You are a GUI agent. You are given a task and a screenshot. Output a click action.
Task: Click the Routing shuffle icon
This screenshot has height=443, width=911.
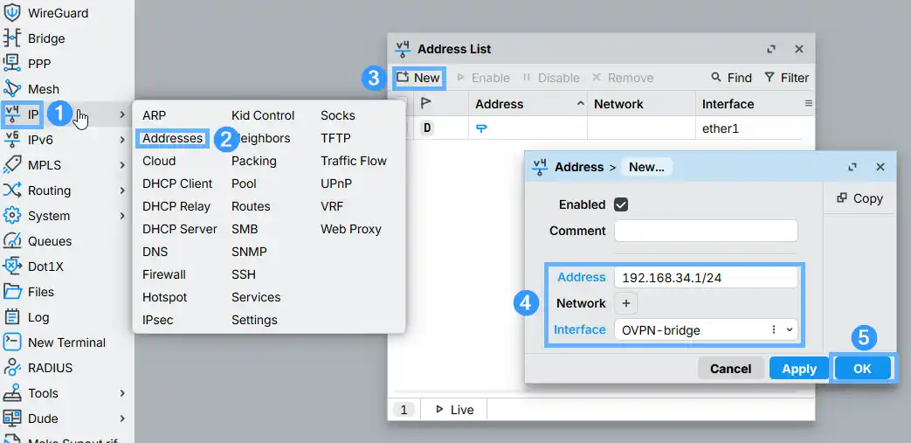pos(12,190)
